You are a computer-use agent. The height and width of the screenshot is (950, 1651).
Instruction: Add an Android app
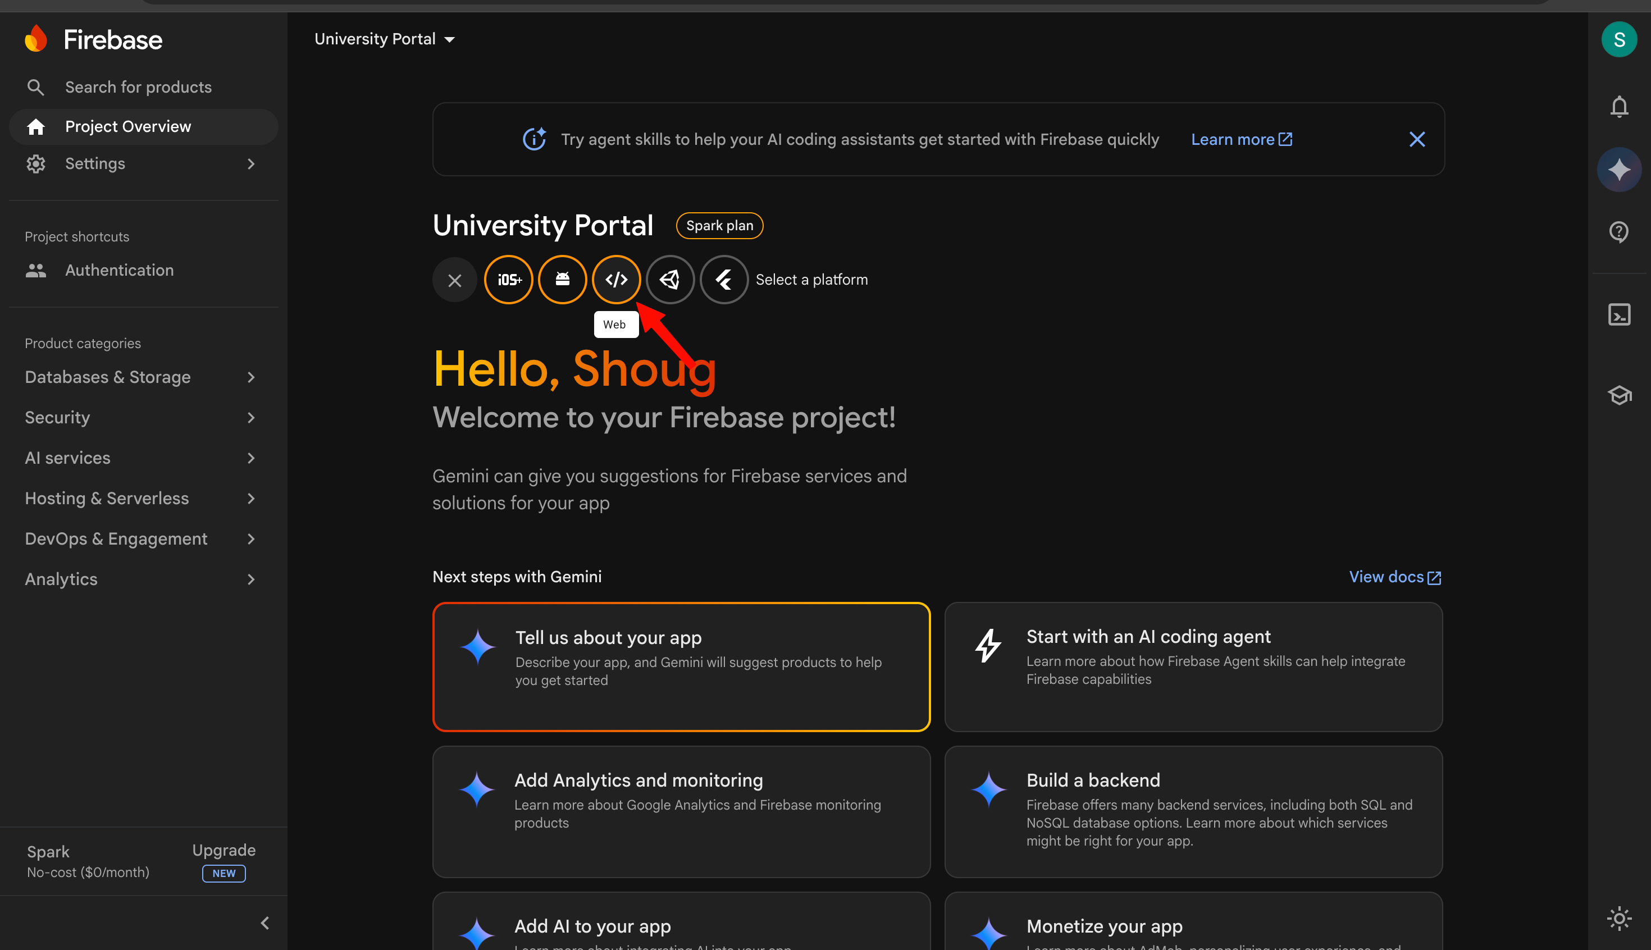563,280
